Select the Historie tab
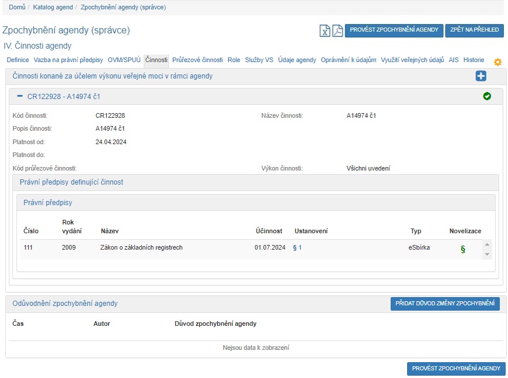Image resolution: width=508 pixels, height=378 pixels. click(473, 60)
